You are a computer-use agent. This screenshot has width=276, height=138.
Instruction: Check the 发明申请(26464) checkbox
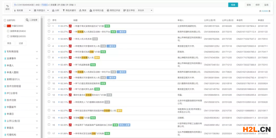(8, 31)
